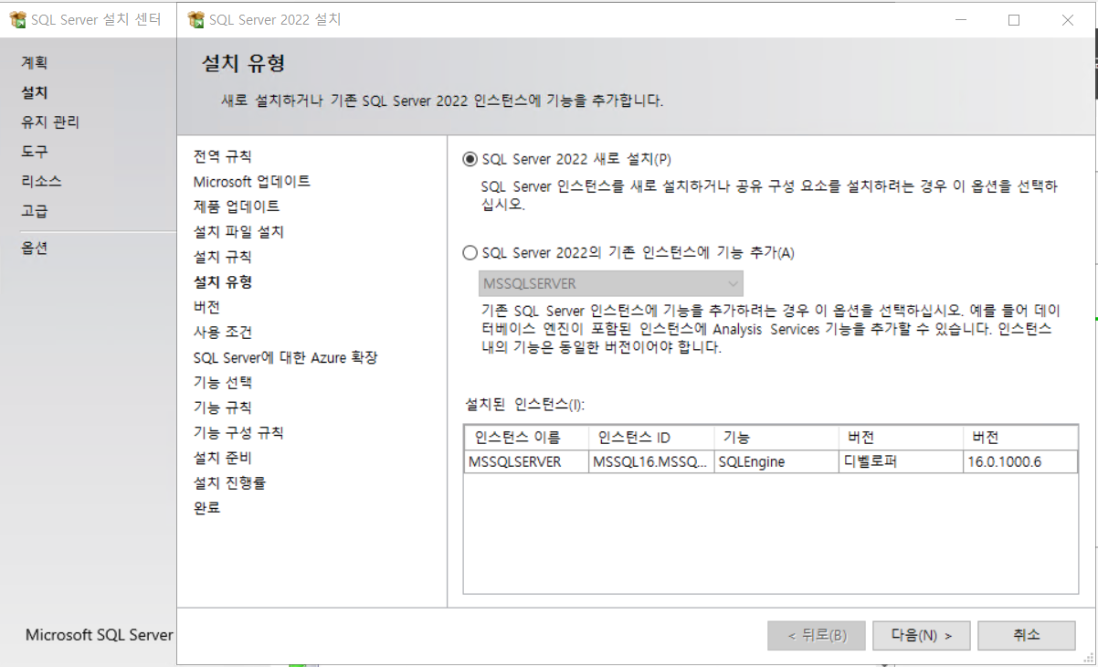Click the 완료 step
The width and height of the screenshot is (1098, 667).
point(206,508)
